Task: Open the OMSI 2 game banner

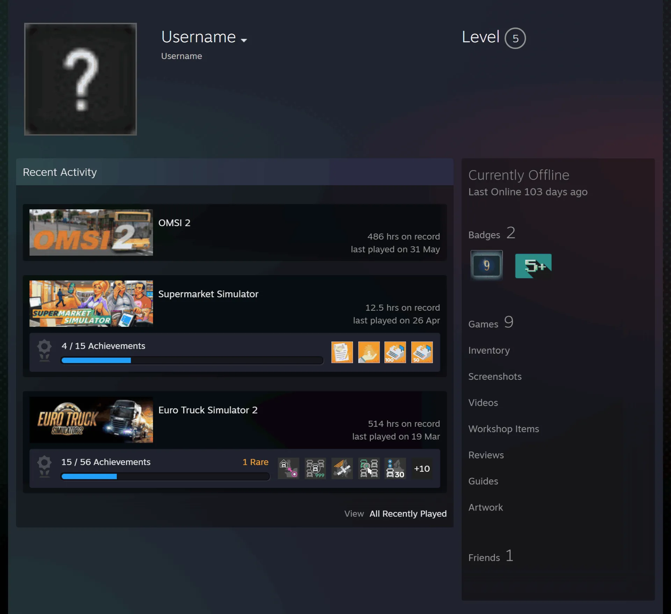Action: pyautogui.click(x=91, y=232)
